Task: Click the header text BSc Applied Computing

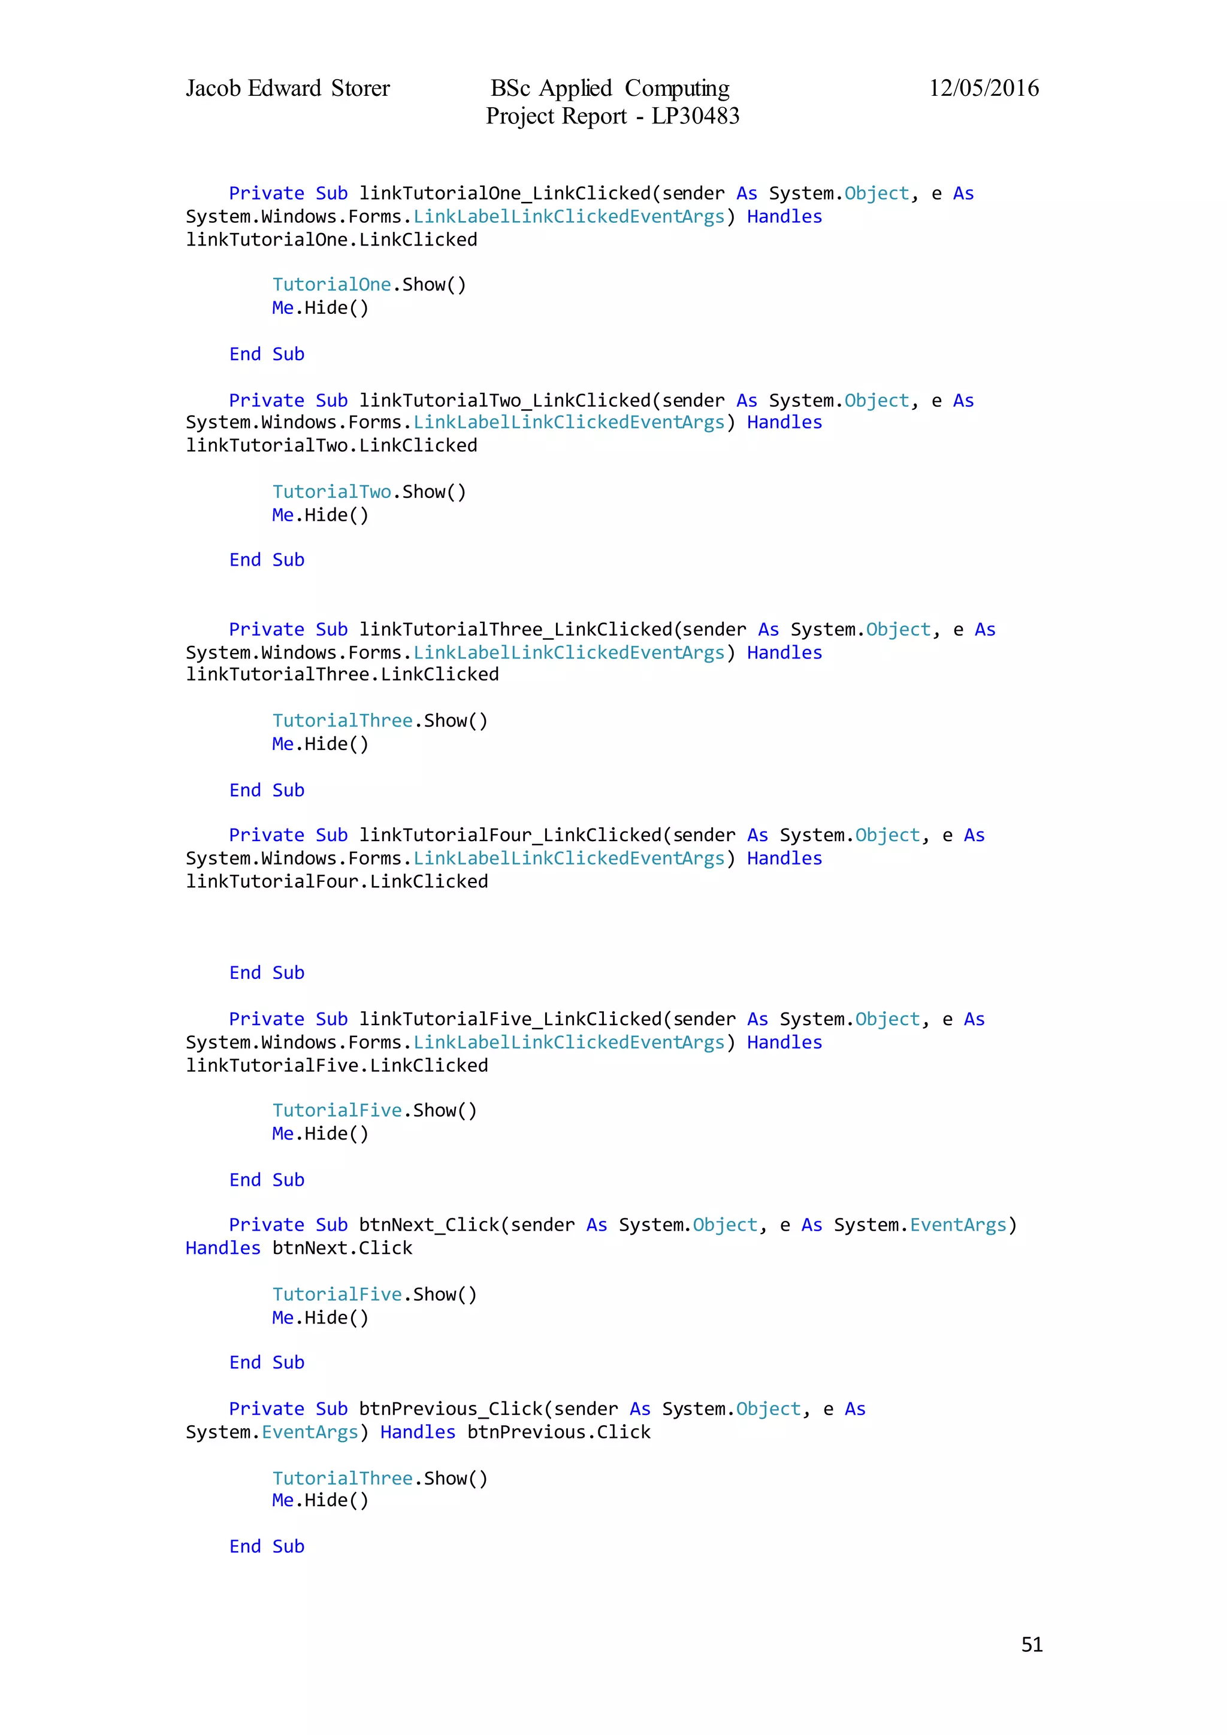Action: pos(611,89)
